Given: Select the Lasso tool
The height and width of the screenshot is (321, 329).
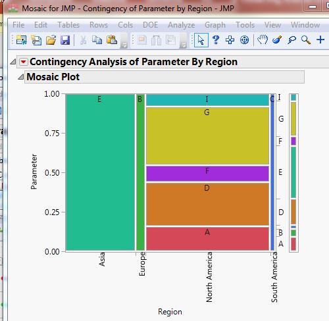Looking at the screenshot, I should tap(291, 40).
